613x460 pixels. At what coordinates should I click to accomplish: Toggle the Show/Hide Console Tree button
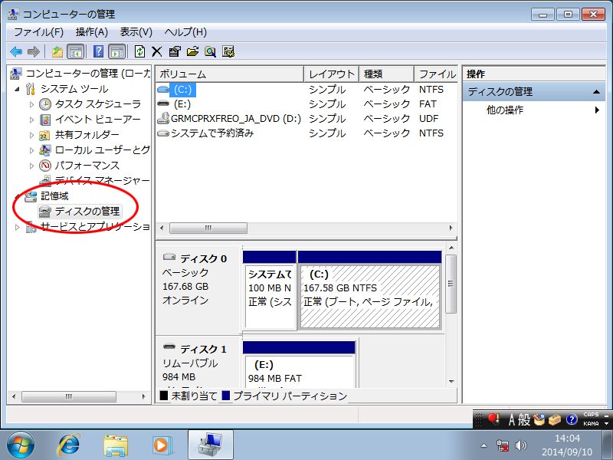point(76,51)
